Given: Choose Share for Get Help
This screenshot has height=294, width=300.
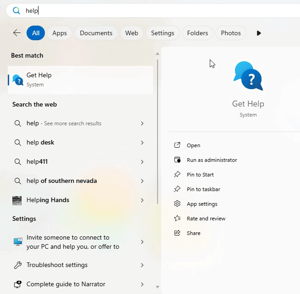Looking at the screenshot, I should [193, 233].
